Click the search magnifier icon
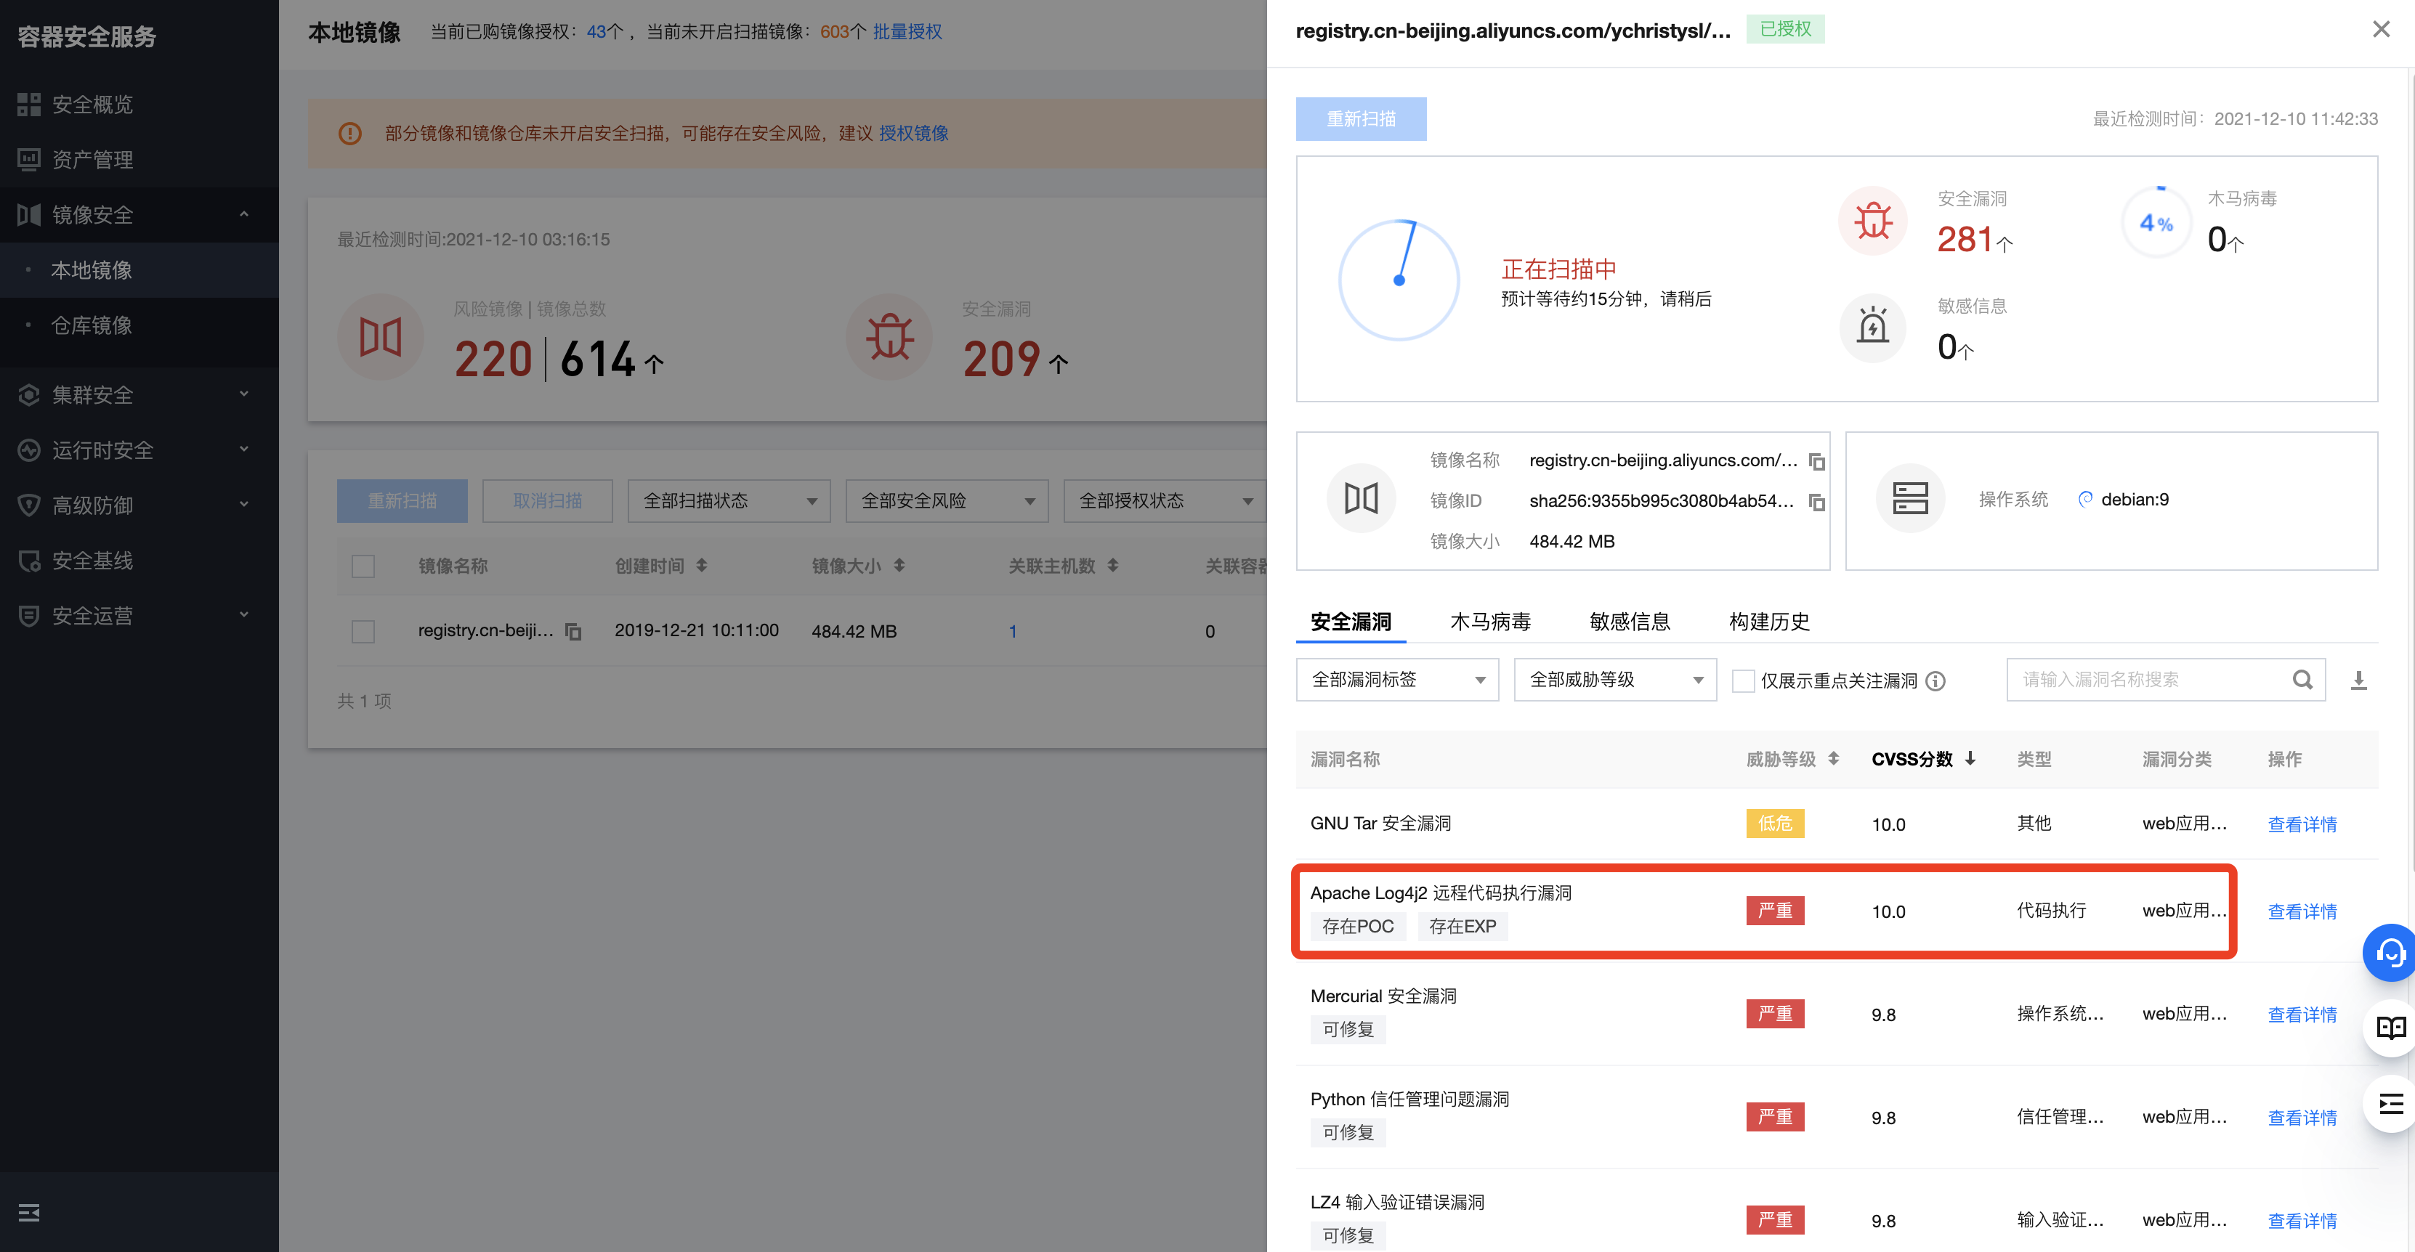 tap(2302, 680)
